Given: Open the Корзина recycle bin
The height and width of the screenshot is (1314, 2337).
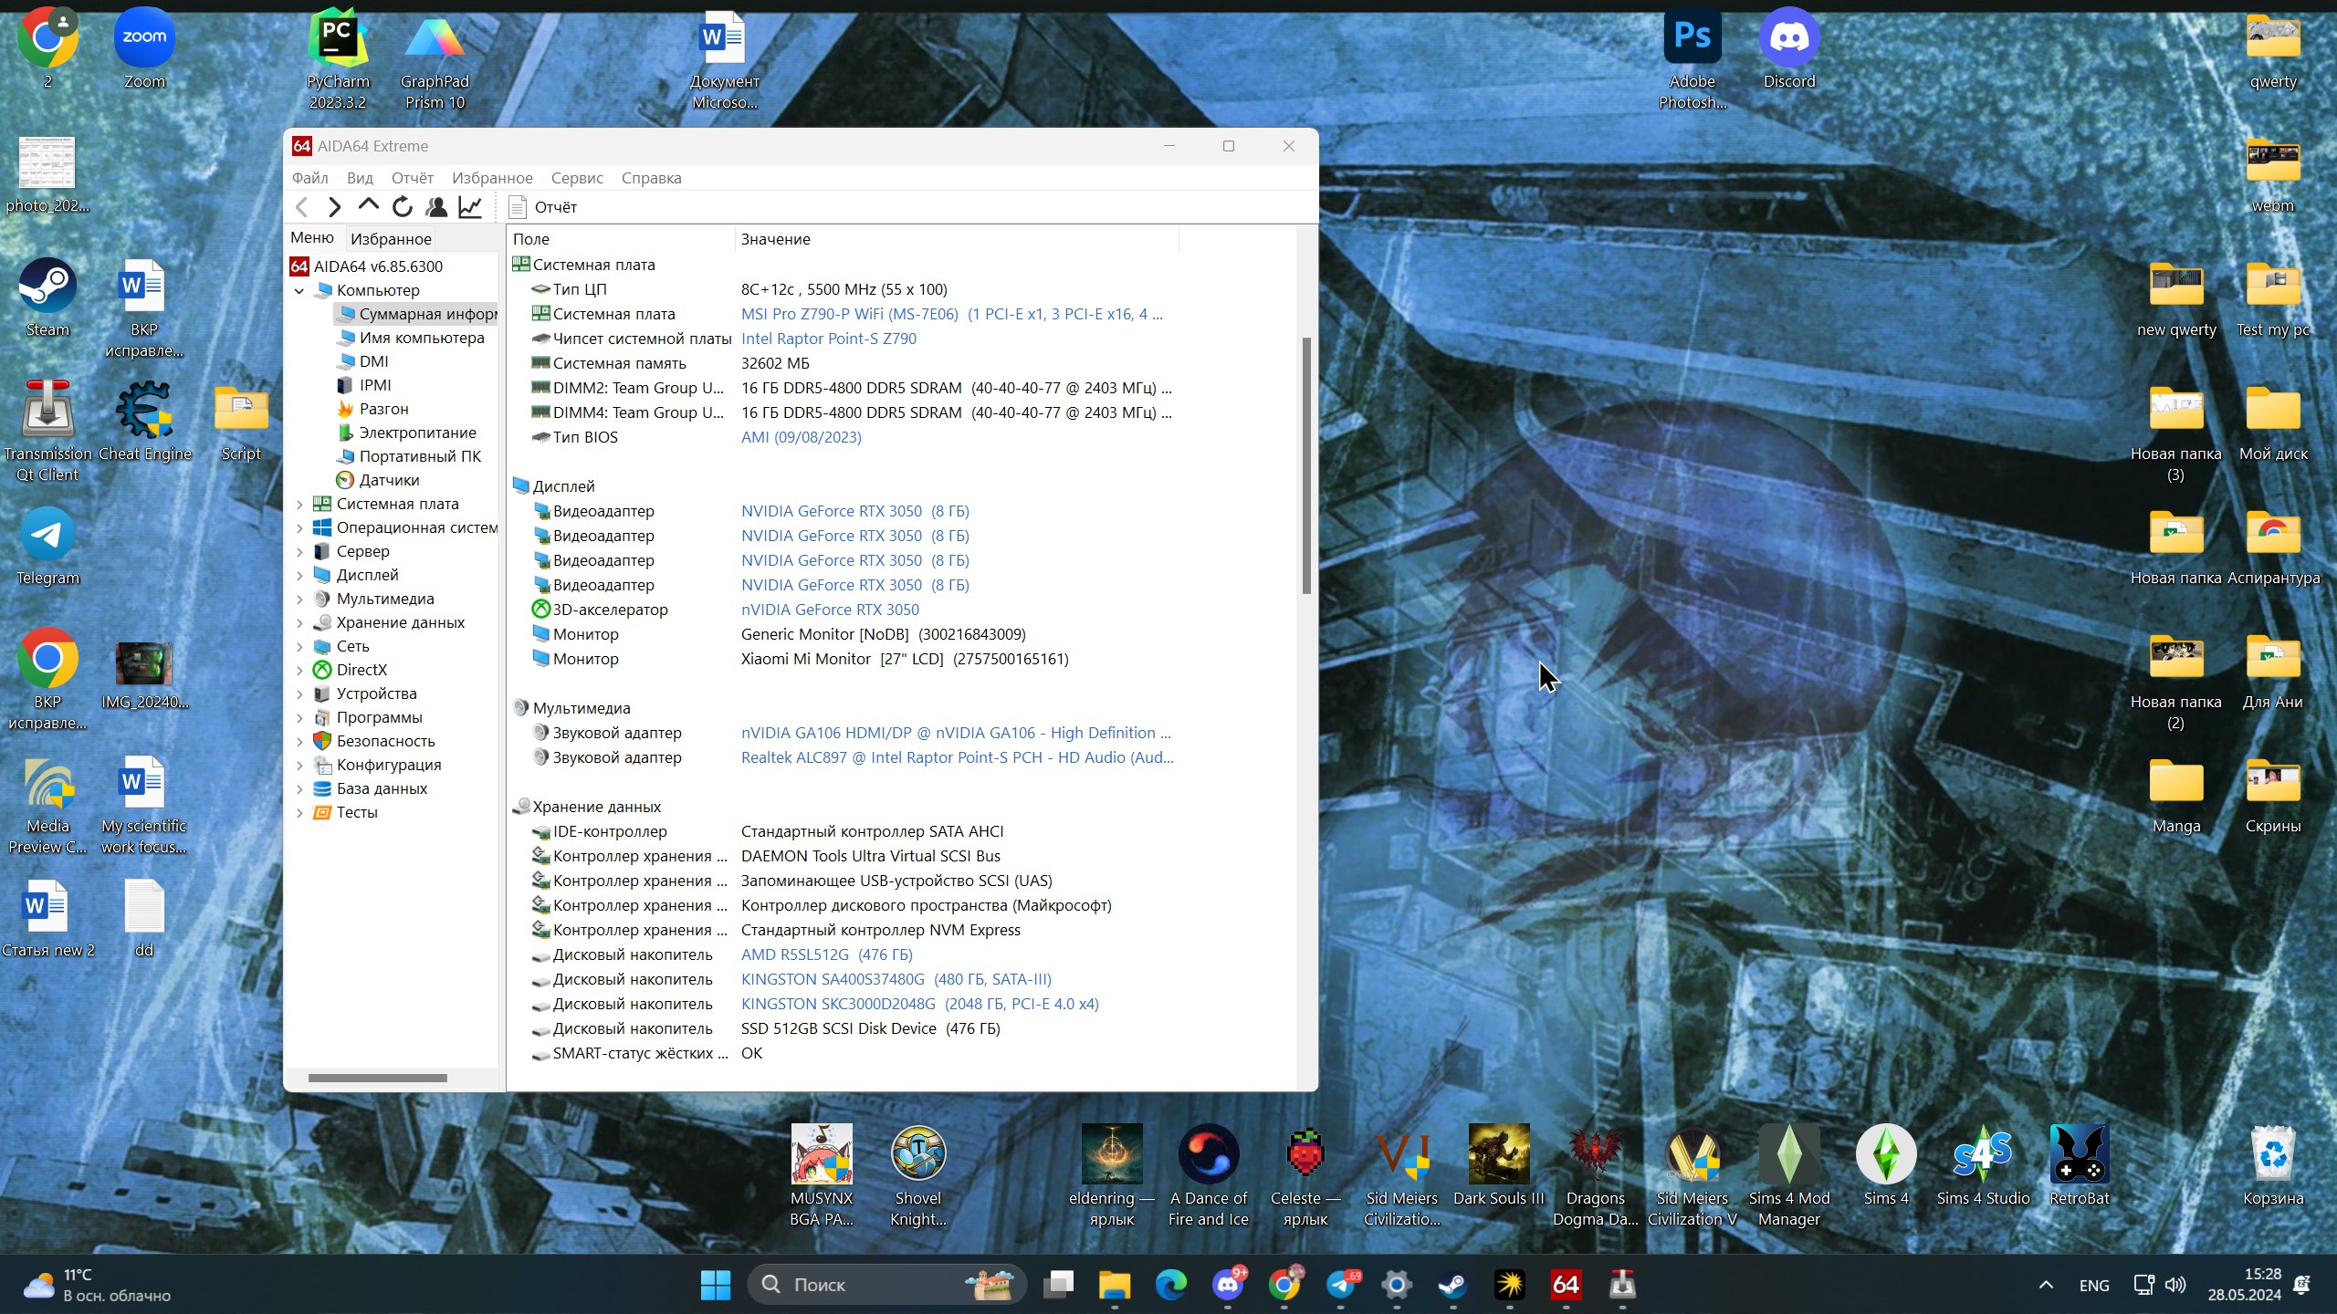Looking at the screenshot, I should click(2273, 1166).
